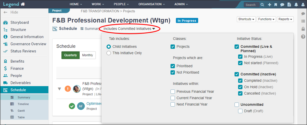The image size is (307, 125).
Task: Open Includes Committed Initiatives dropdown
Action: pos(130,29)
